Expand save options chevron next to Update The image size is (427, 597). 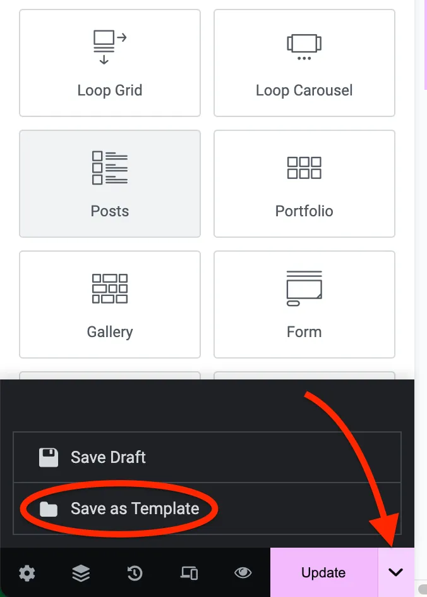(x=396, y=572)
